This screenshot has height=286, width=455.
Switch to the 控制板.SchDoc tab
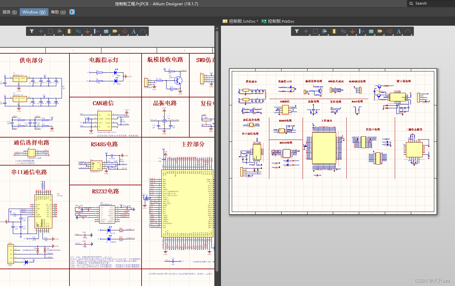point(240,21)
